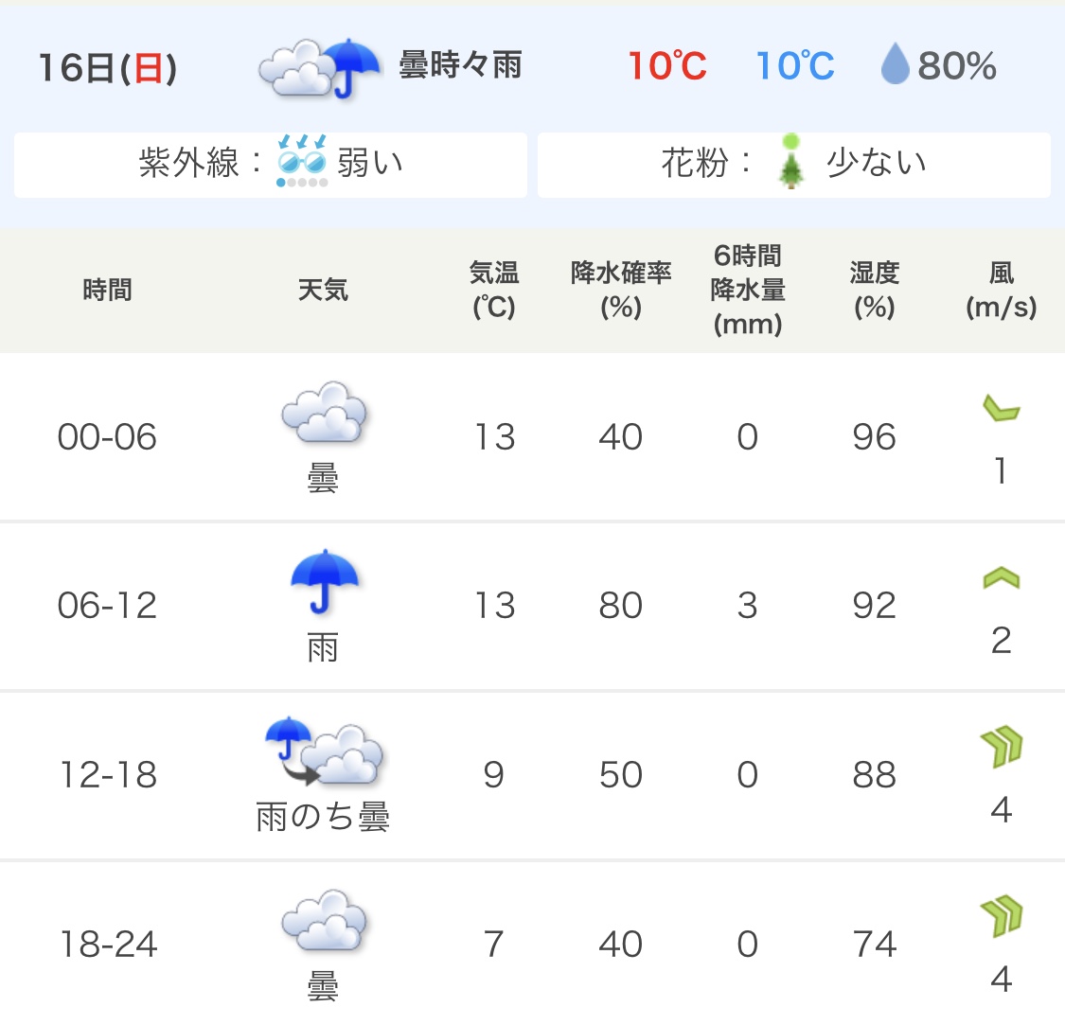Viewport: 1065px width, 1025px height.
Task: Click the cloudy icon for 00-06
Action: click(x=324, y=413)
